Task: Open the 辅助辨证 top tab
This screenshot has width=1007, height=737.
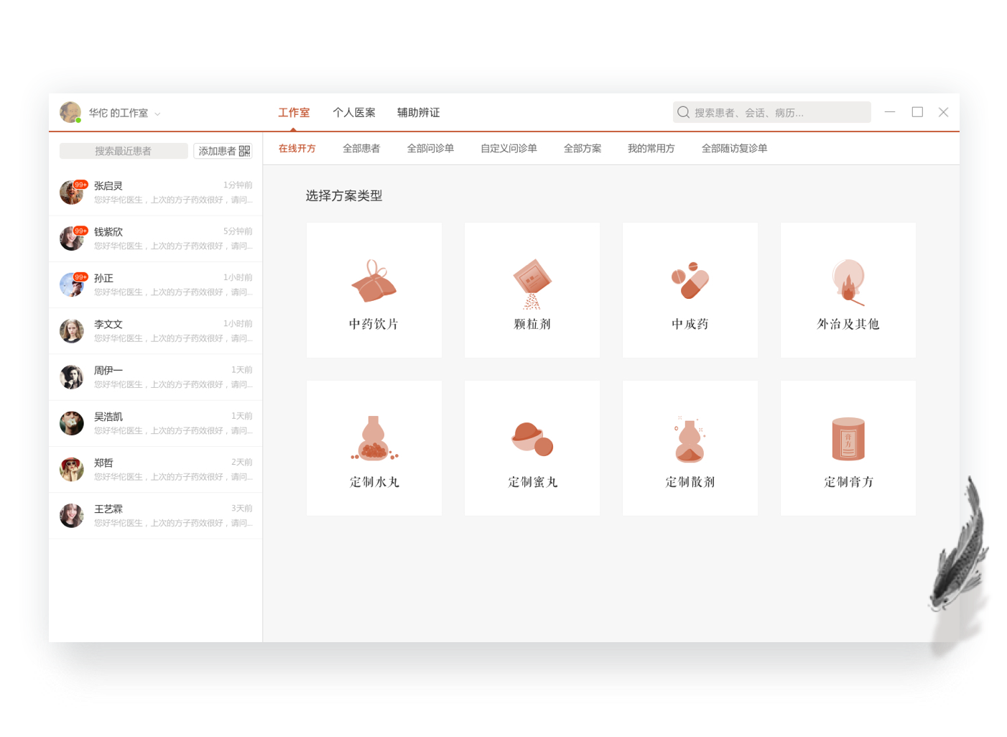Action: tap(418, 113)
